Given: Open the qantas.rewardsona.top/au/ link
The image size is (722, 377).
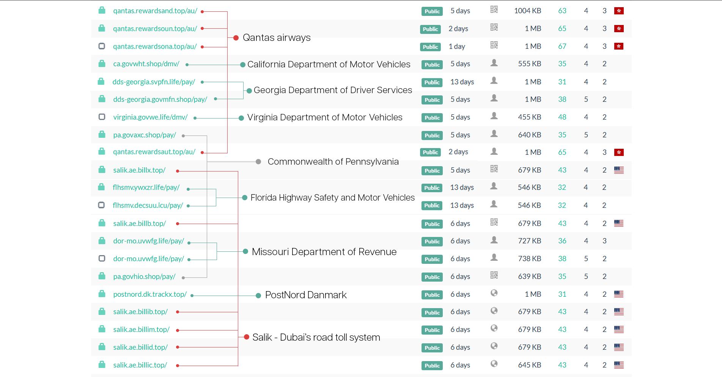Looking at the screenshot, I should tap(155, 46).
